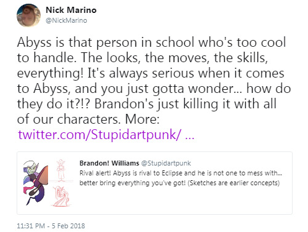View the lower red seated sketch
The width and height of the screenshot is (308, 232).
[61, 196]
